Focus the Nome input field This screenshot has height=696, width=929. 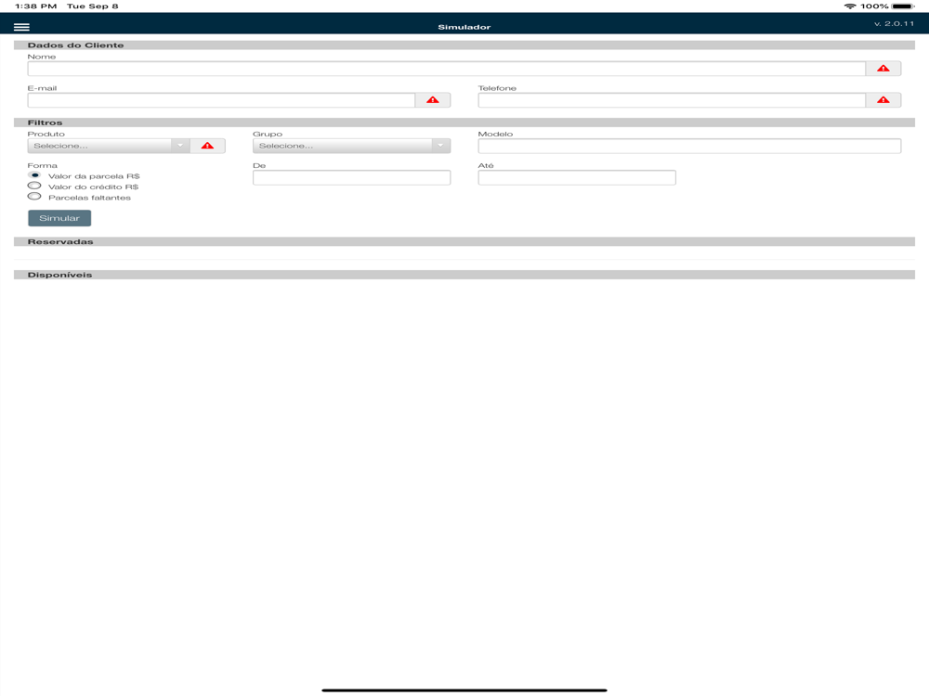click(x=446, y=69)
